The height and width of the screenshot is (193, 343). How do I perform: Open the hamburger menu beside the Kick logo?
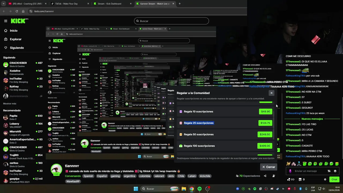tap(6, 21)
